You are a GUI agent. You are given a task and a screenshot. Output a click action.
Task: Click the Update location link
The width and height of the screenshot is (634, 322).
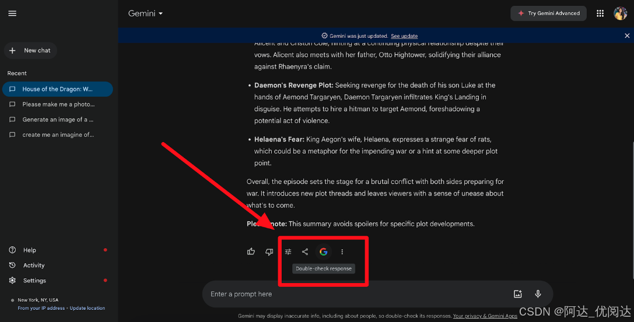click(x=87, y=308)
